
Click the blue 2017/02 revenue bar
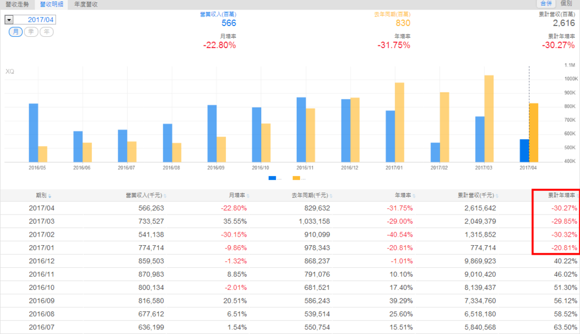[x=436, y=152]
